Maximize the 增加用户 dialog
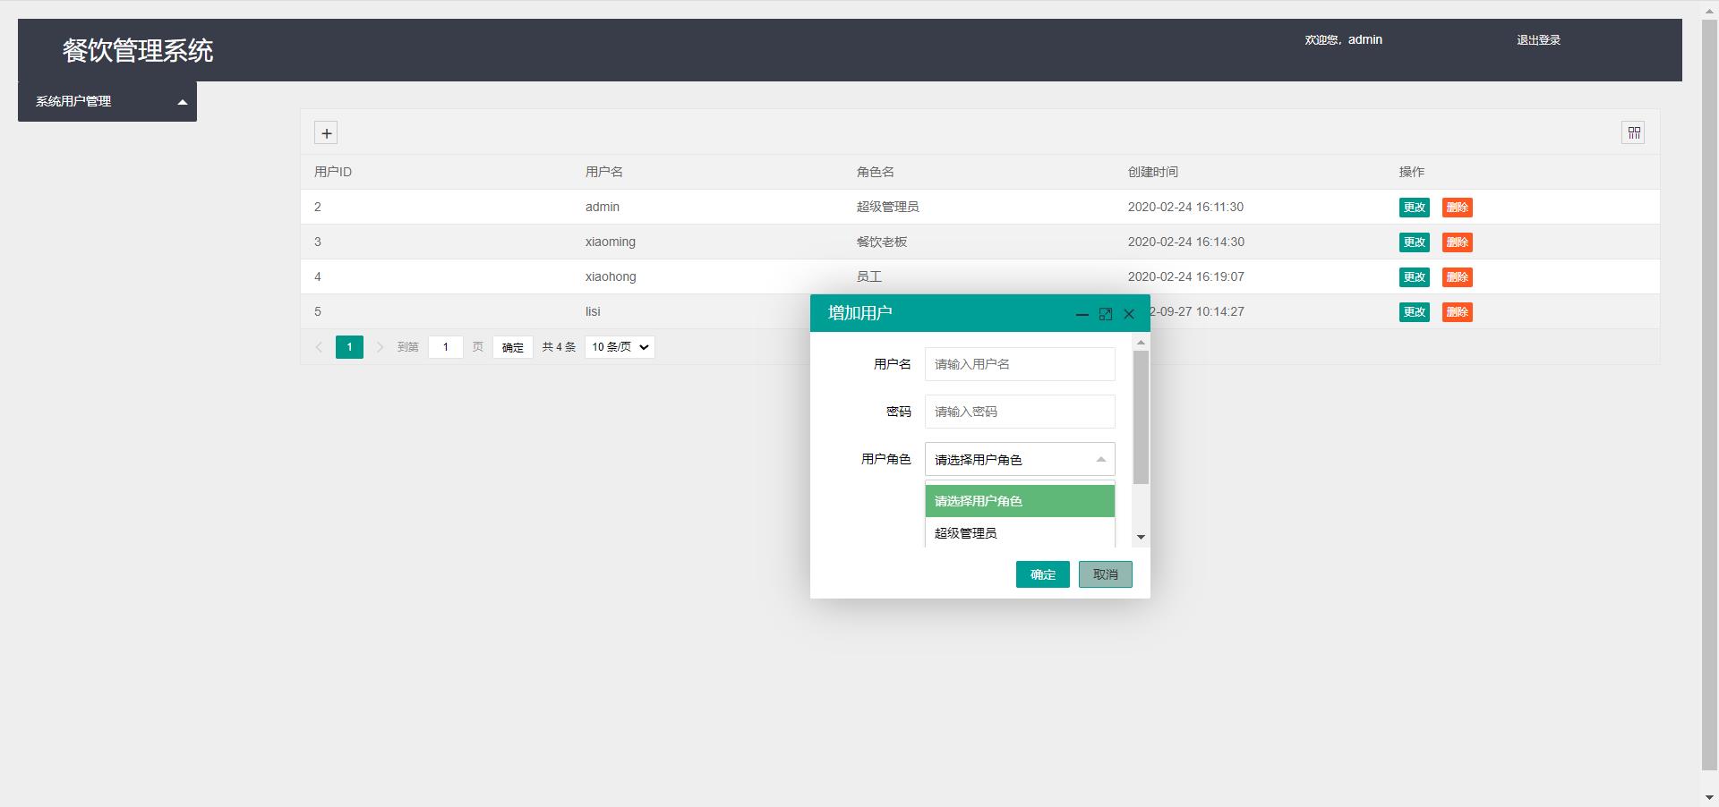Viewport: 1719px width, 807px height. tap(1106, 314)
